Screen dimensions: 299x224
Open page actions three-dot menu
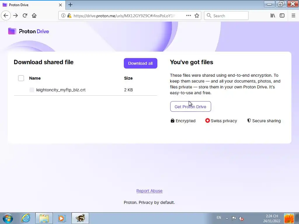click(x=188, y=16)
